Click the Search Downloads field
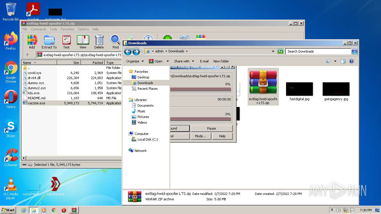This screenshot has width=381, height=214. tap(318, 51)
